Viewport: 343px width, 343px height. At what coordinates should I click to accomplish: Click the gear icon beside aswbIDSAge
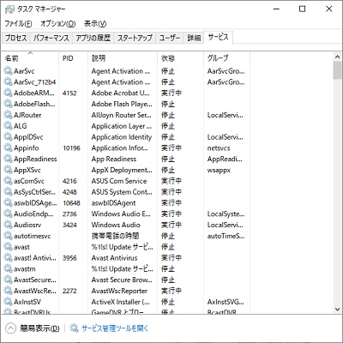pos(8,203)
